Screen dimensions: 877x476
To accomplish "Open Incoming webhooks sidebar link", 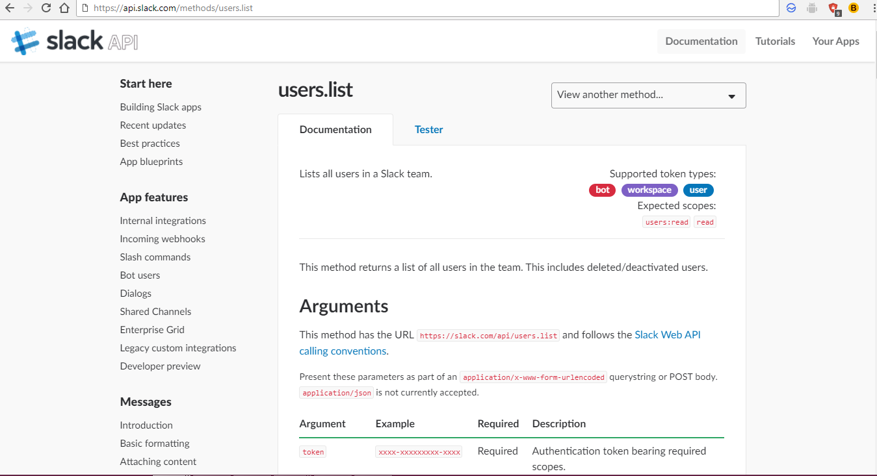I will point(163,239).
